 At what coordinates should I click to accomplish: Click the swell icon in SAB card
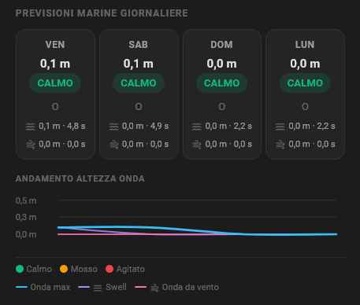coord(113,127)
